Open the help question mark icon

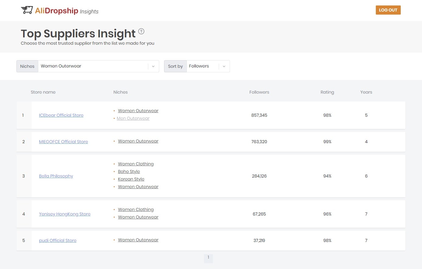(x=141, y=31)
